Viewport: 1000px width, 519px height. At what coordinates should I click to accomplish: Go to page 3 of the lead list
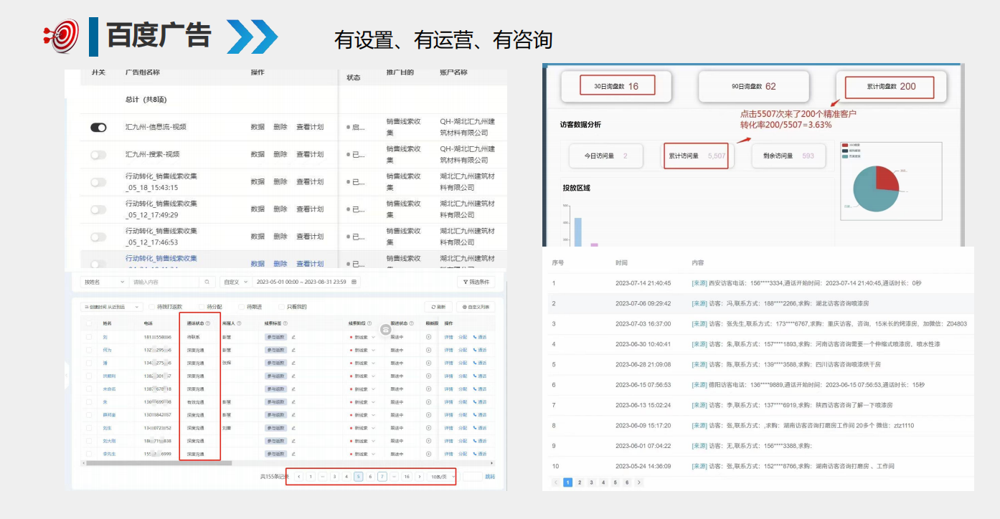point(334,477)
